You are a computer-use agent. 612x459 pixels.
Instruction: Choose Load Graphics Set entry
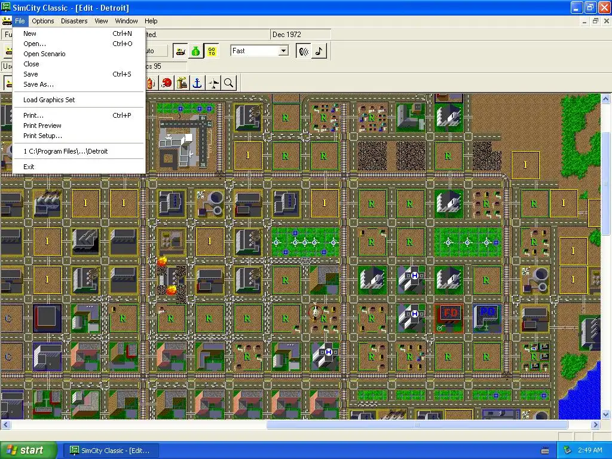[79, 100]
